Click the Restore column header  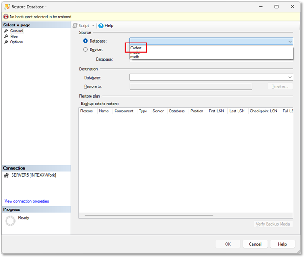[87, 111]
